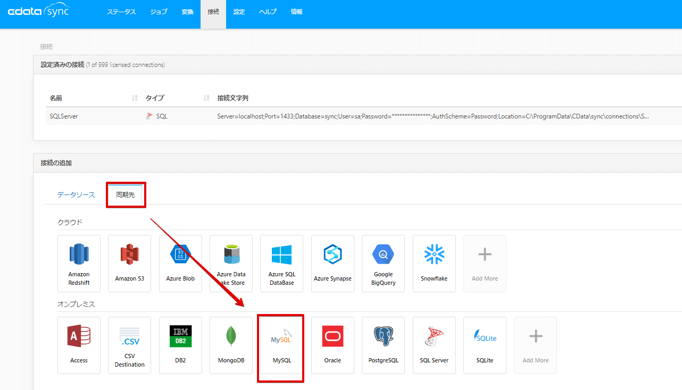The width and height of the screenshot is (682, 390).
Task: Pick the Snowflake destination icon
Action: (434, 255)
